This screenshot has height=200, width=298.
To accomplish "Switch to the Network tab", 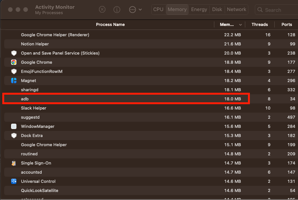I will click(x=236, y=9).
